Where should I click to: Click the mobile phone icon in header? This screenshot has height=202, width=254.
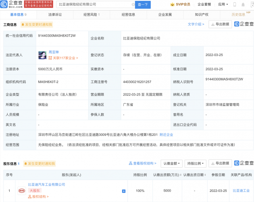click(235, 4)
